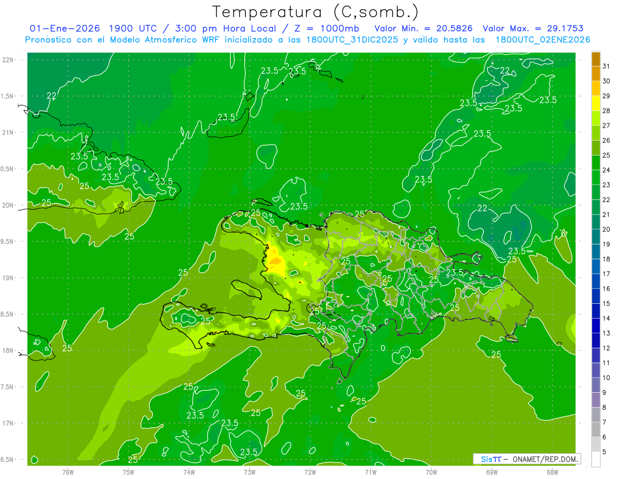Click the white legend swatch below 5

[596, 459]
